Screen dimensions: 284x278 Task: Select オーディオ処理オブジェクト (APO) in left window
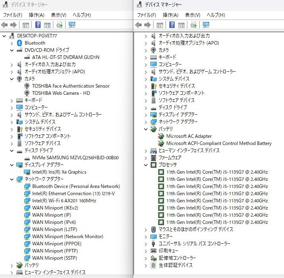coord(55,72)
